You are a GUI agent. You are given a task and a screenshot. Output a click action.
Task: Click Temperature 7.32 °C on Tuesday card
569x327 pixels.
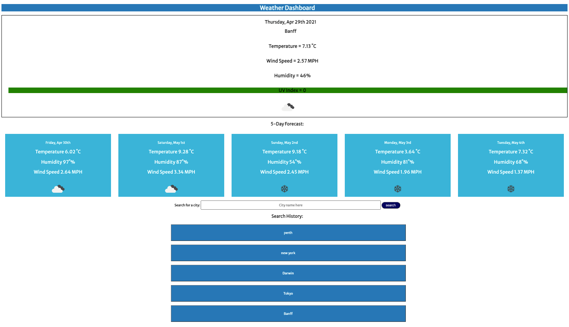click(511, 152)
